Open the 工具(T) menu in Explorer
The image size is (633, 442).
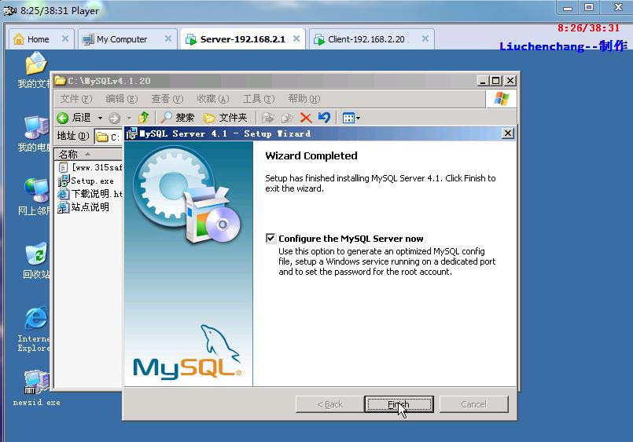(259, 99)
